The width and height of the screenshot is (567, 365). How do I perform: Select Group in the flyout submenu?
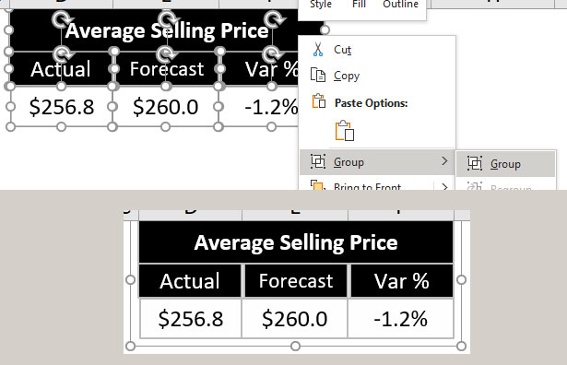pos(505,164)
